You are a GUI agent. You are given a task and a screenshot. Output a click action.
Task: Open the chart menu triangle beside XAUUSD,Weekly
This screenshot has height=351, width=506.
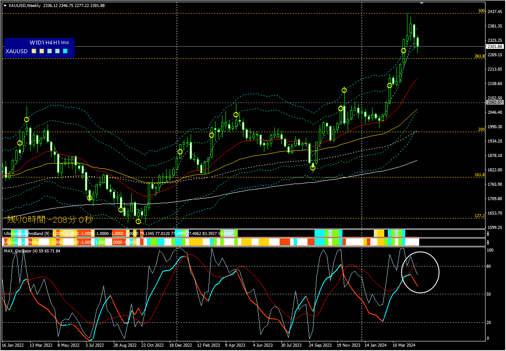(x=5, y=6)
